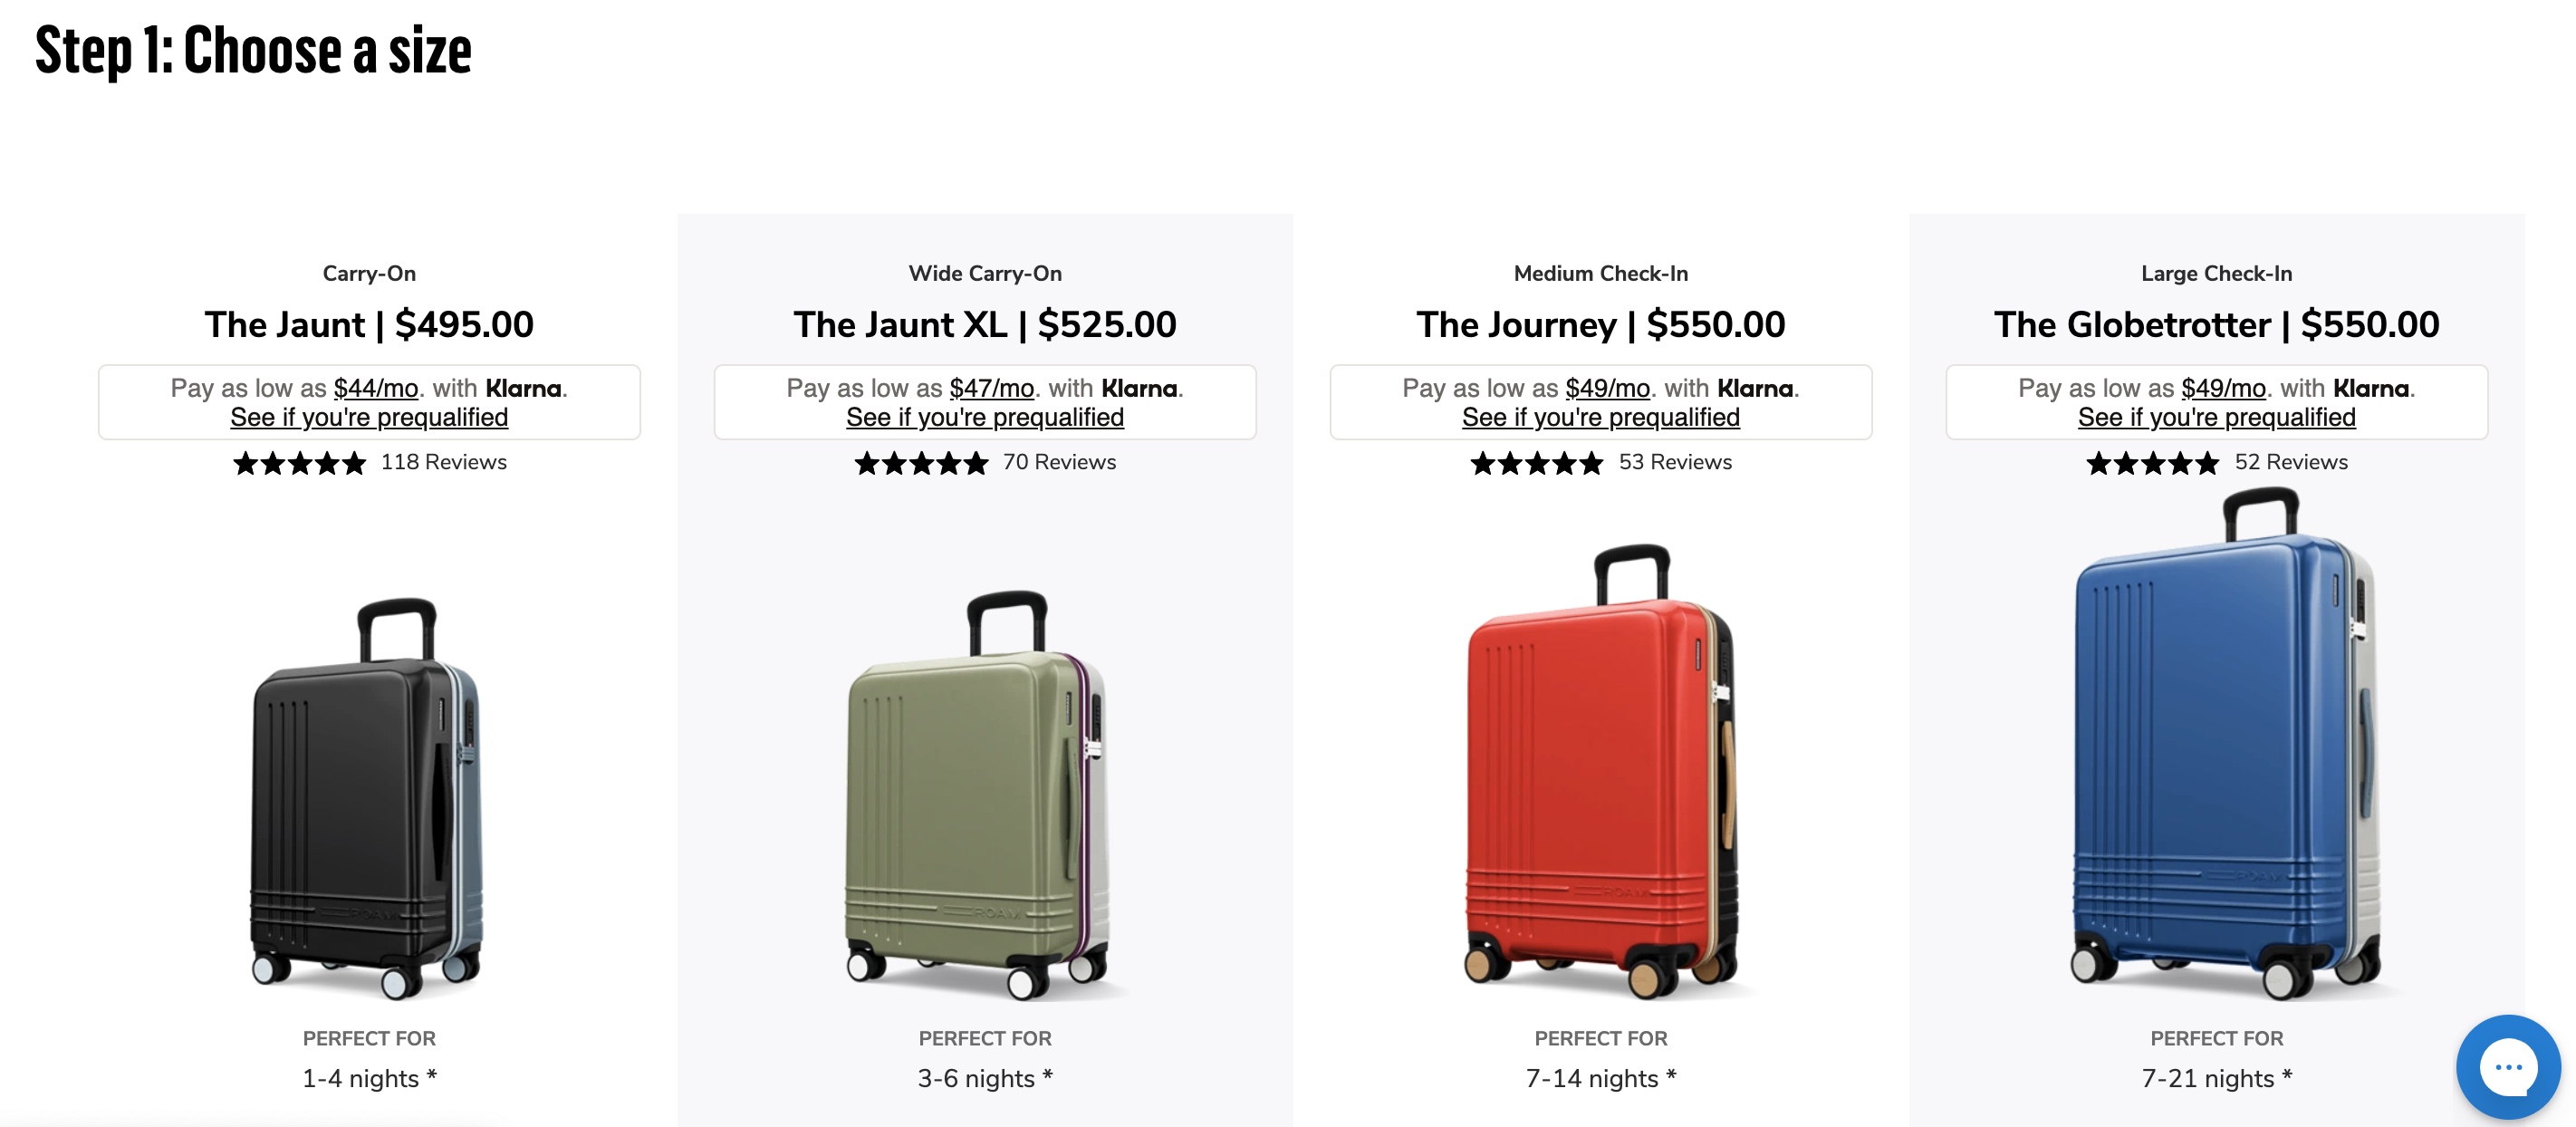Choose The Globetrotter | $550.00 title

click(2217, 325)
